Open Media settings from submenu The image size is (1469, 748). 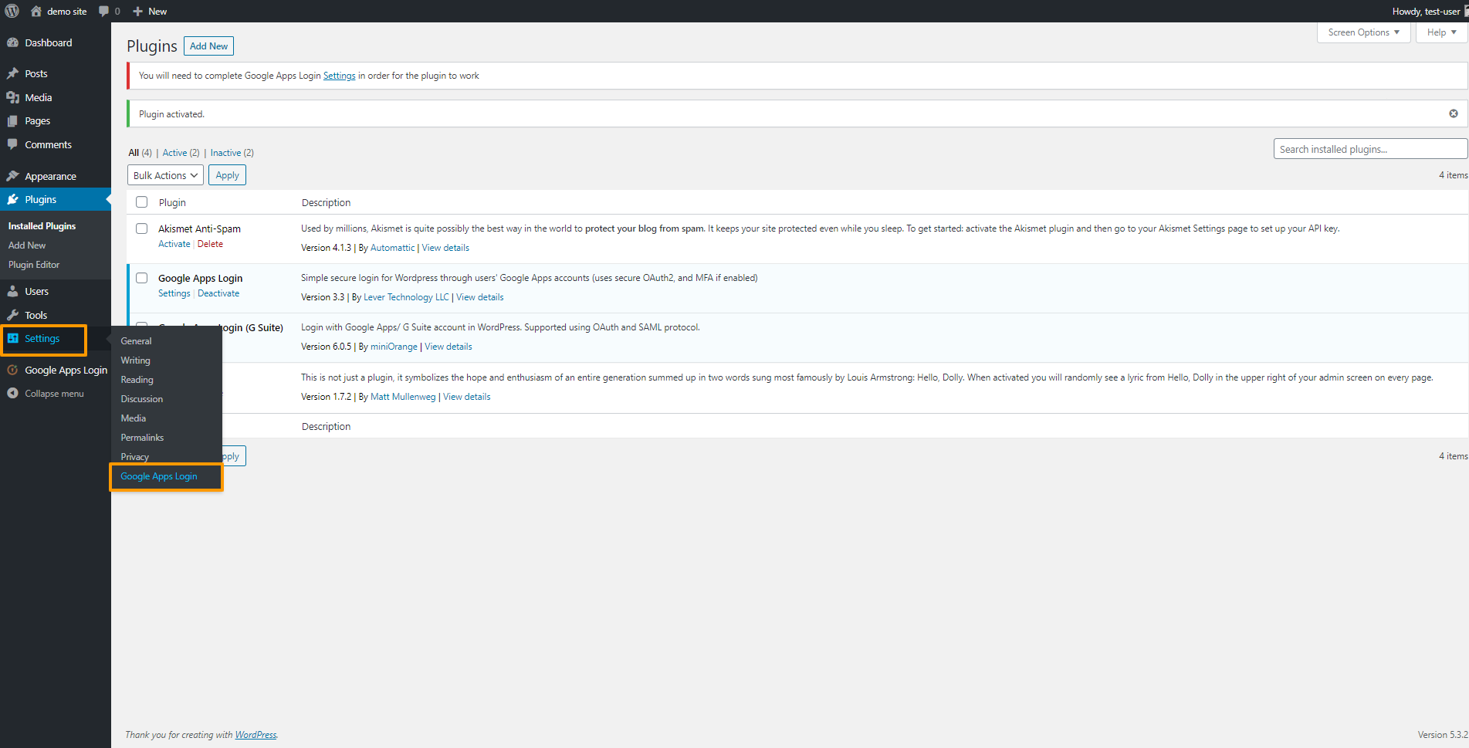133,418
